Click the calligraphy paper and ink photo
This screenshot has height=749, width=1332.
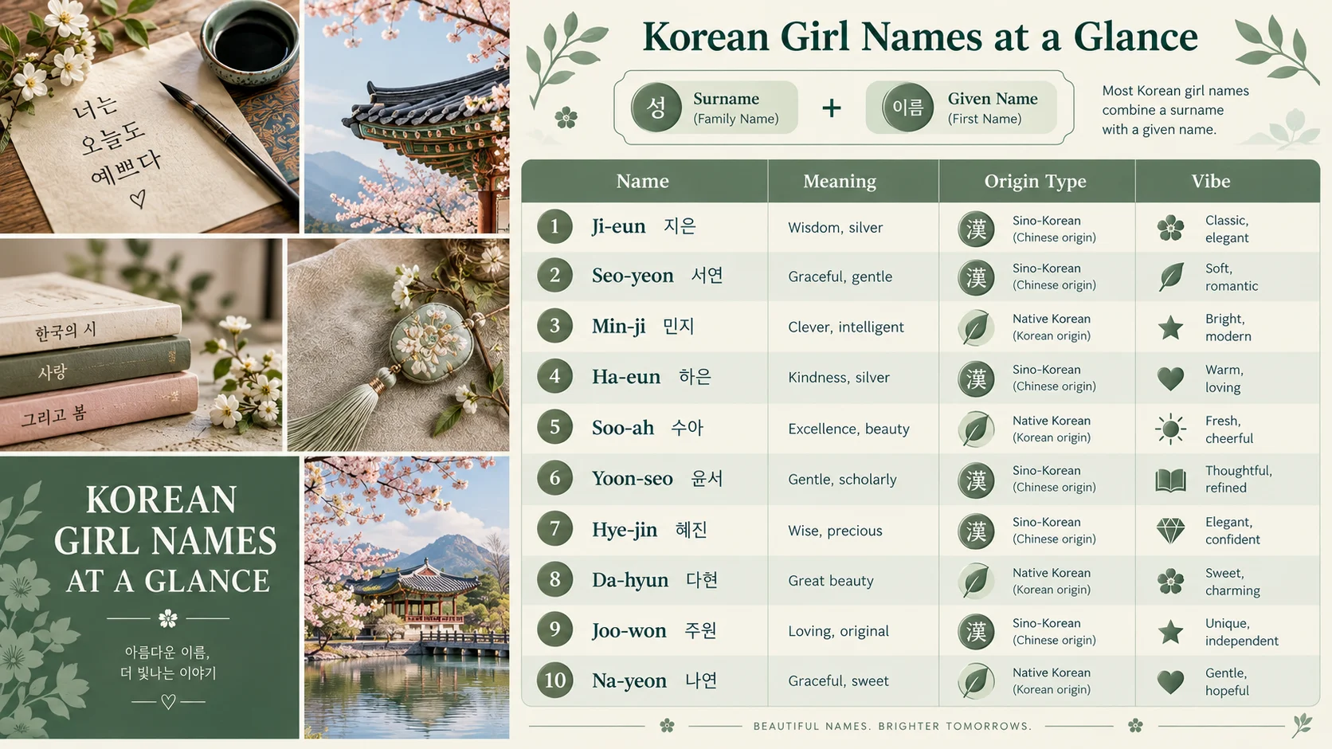tap(149, 116)
